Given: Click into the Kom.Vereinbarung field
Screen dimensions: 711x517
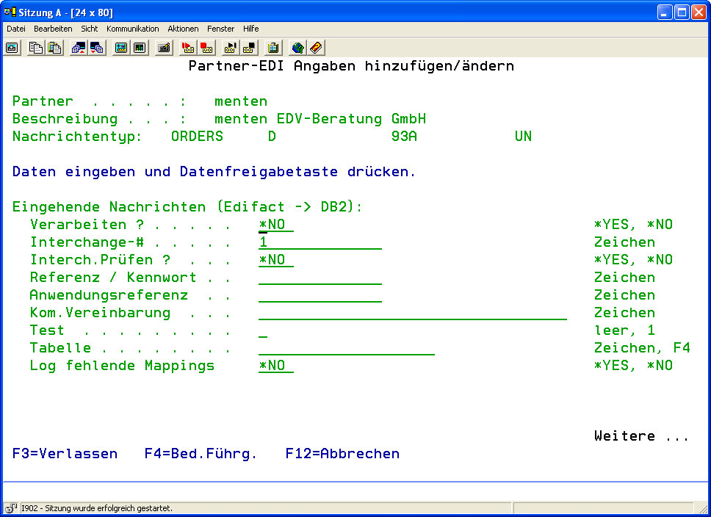Looking at the screenshot, I should (x=412, y=313).
